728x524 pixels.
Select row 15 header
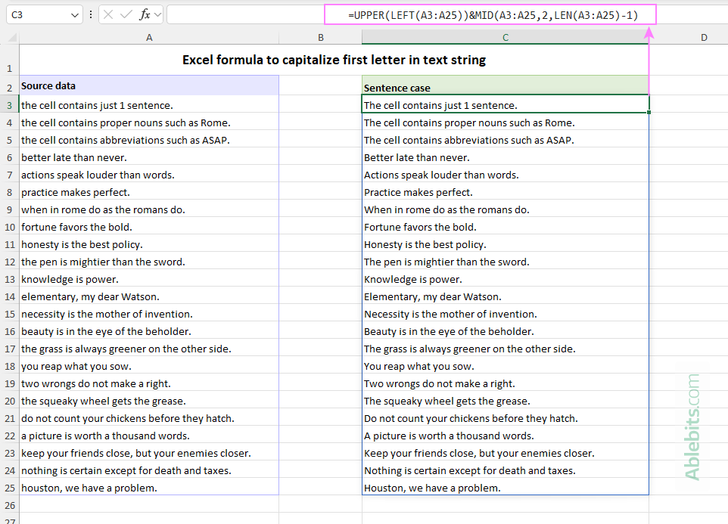click(x=9, y=314)
